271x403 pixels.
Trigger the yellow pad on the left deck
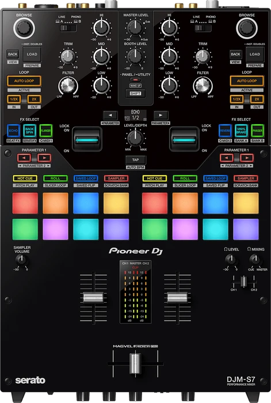(116, 203)
